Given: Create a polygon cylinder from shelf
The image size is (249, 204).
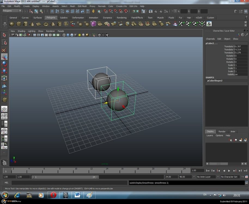Looking at the screenshot, I should pos(25,24).
